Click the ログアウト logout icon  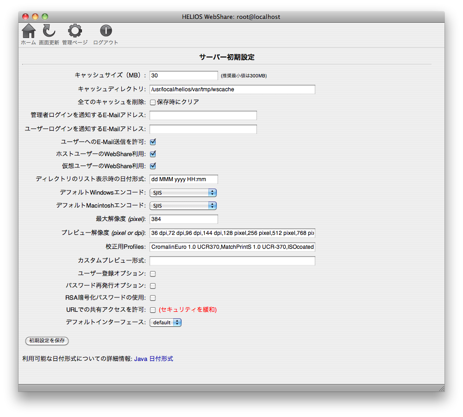point(106,31)
